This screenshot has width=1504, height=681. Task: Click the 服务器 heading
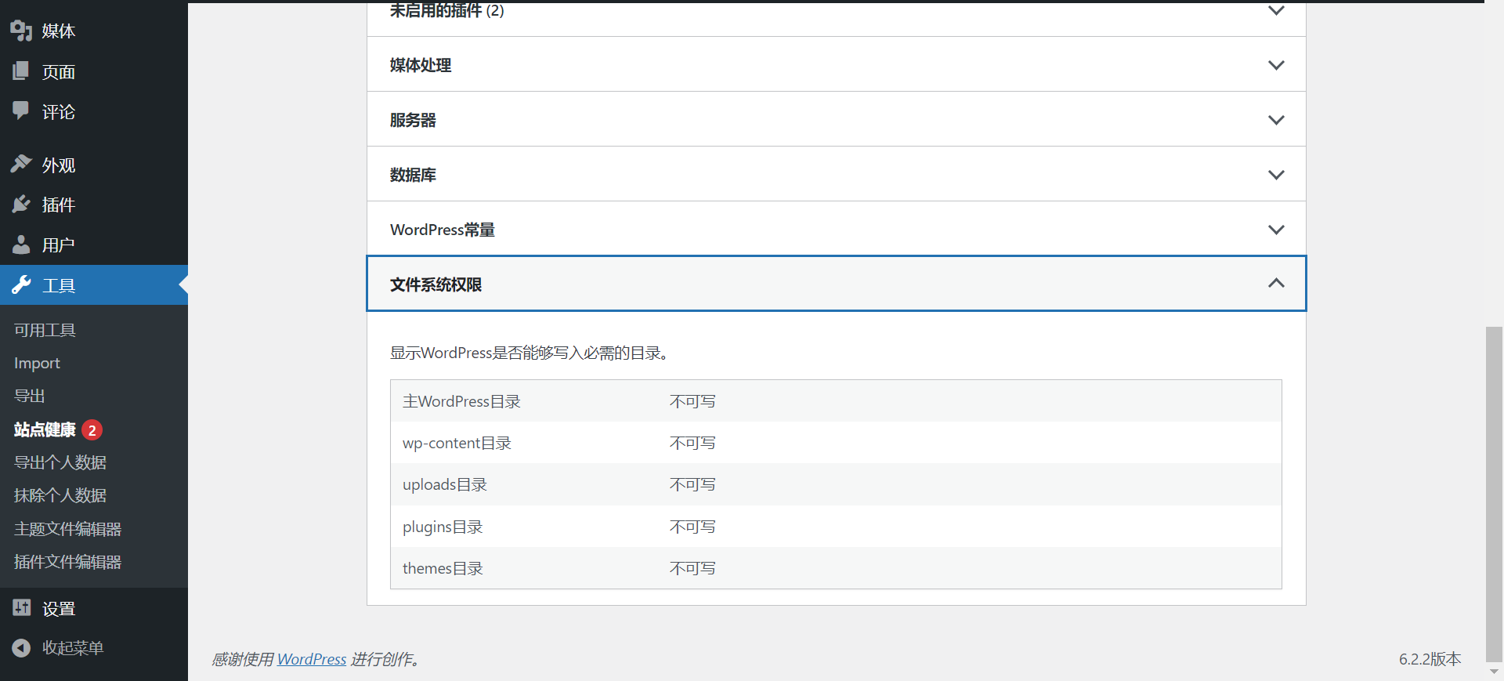413,120
